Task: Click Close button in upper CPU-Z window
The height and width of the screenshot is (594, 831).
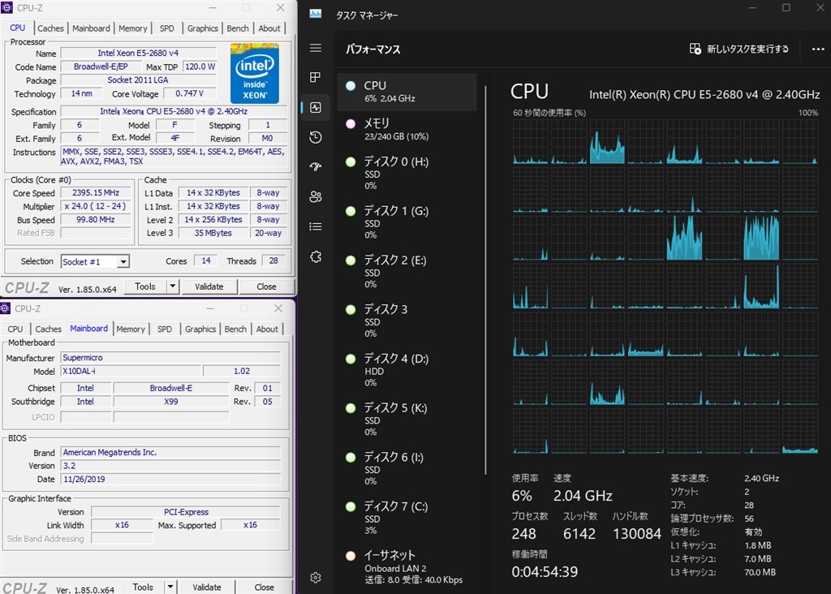Action: [266, 286]
